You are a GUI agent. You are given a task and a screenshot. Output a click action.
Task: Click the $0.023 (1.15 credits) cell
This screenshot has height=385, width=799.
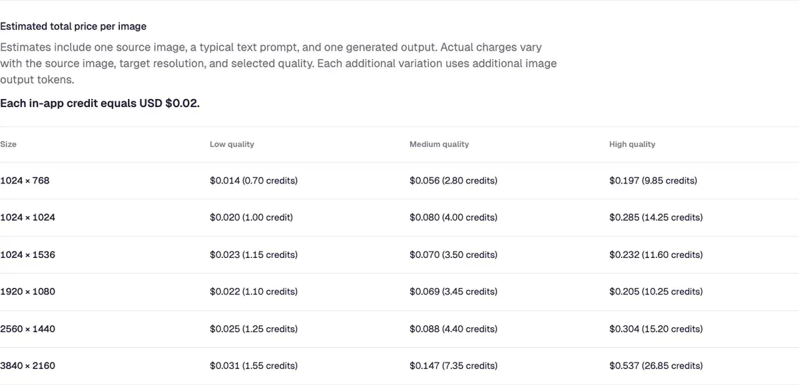point(254,255)
